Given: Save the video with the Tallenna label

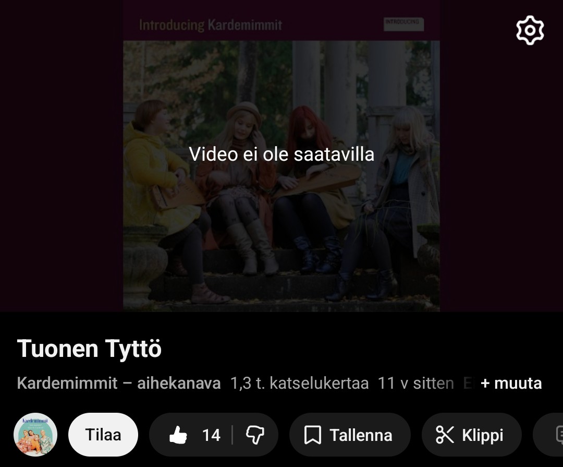Looking at the screenshot, I should coord(361,435).
